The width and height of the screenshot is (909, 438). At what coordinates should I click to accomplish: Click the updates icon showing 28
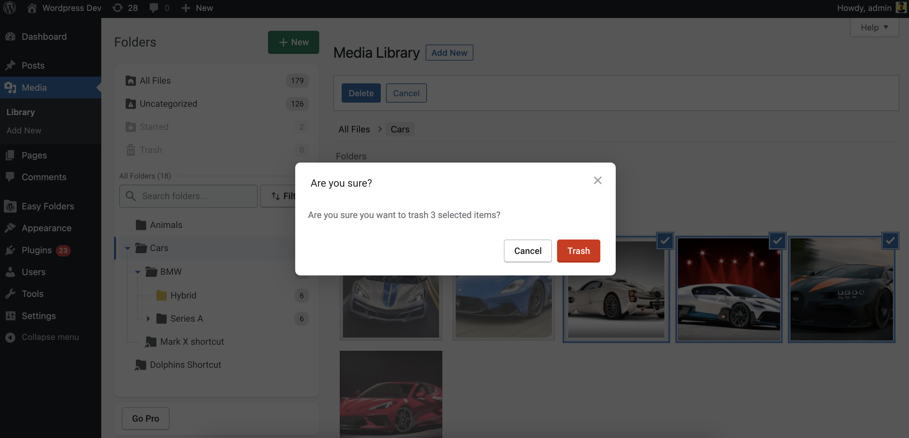pos(118,8)
